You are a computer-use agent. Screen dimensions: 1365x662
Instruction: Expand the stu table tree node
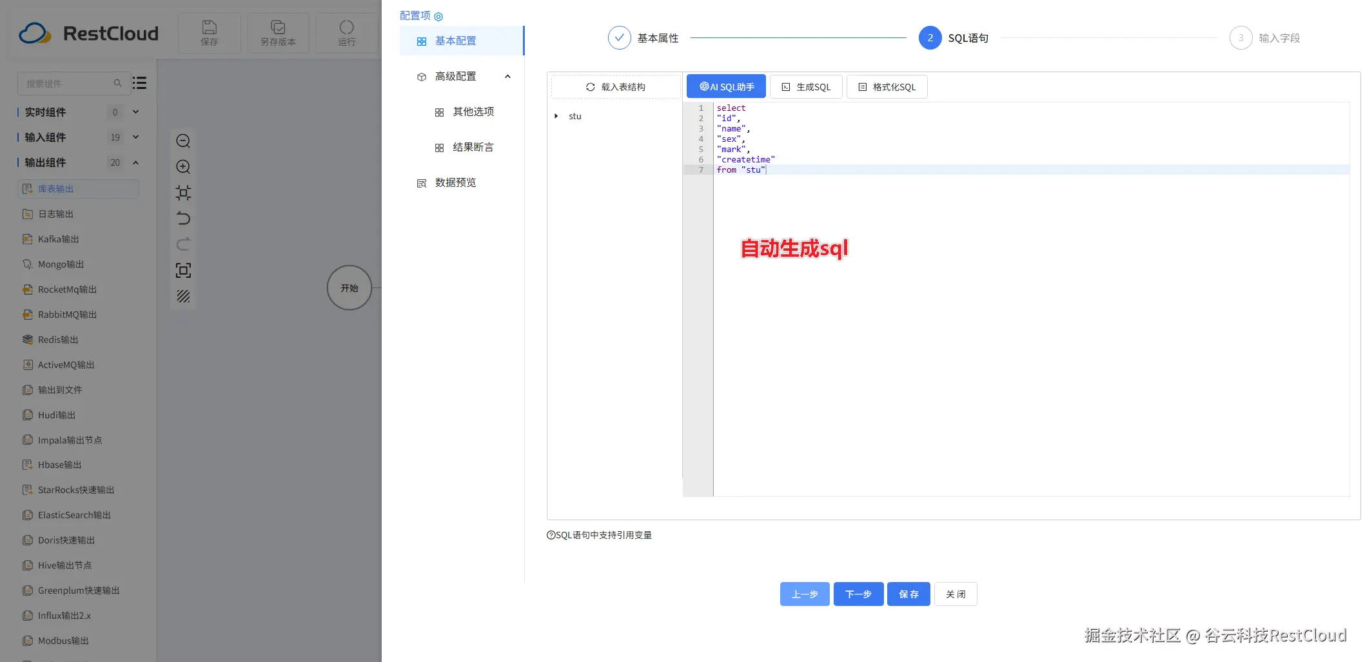point(556,116)
